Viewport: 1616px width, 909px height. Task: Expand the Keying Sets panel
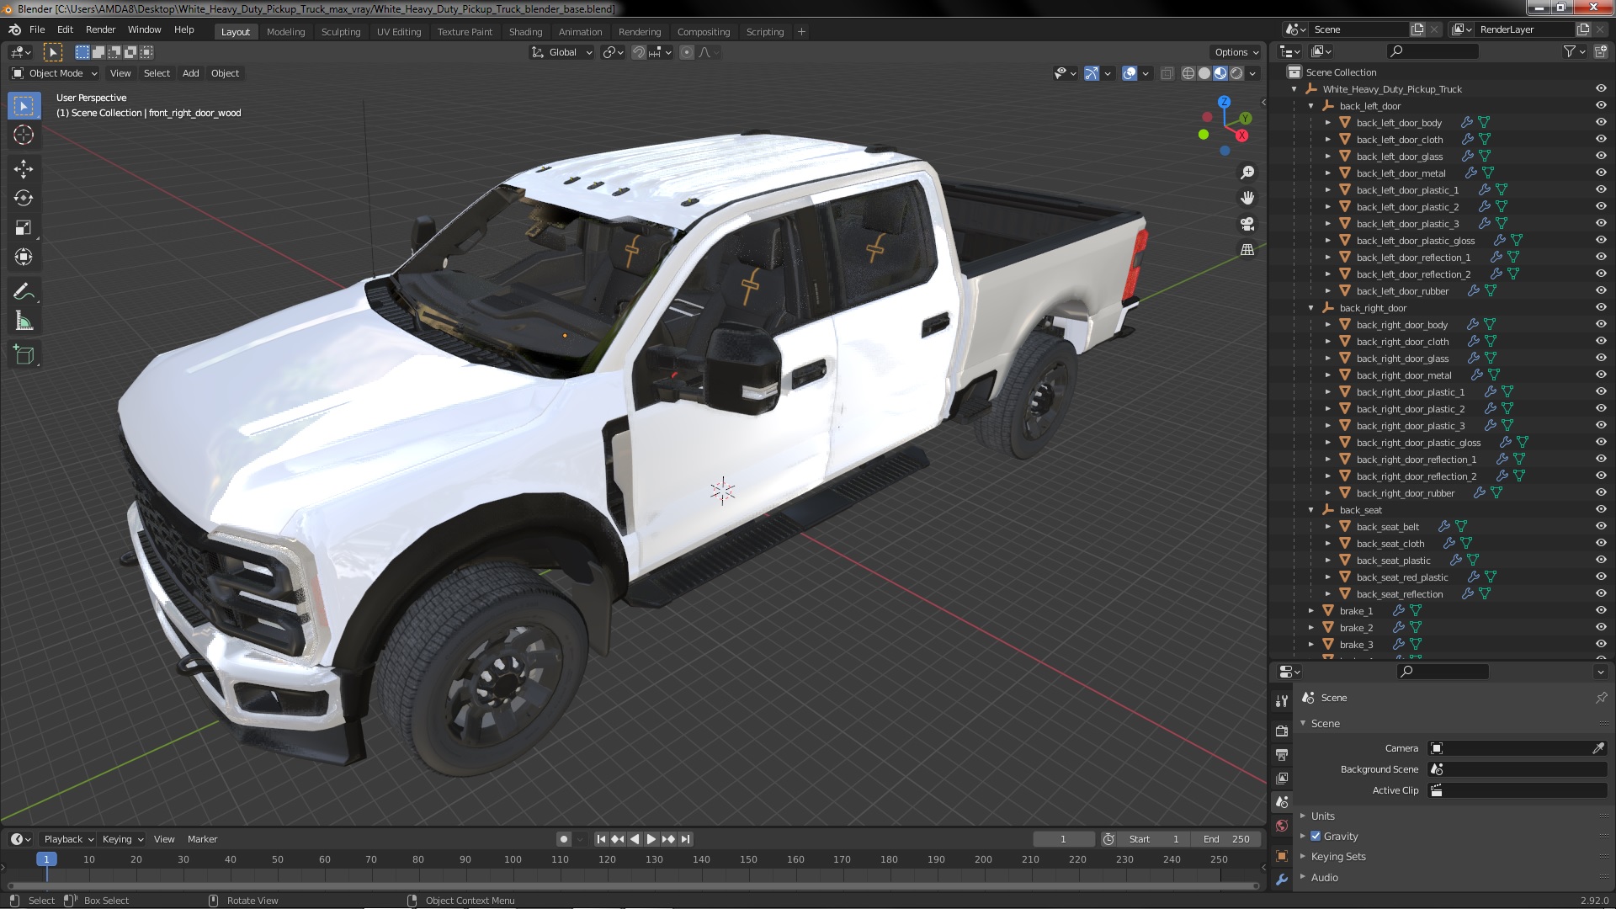1338,857
